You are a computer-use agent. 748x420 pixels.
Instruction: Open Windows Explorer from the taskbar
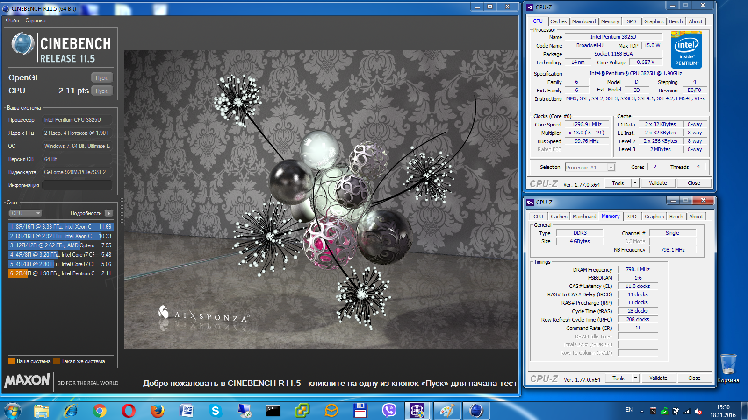[42, 411]
